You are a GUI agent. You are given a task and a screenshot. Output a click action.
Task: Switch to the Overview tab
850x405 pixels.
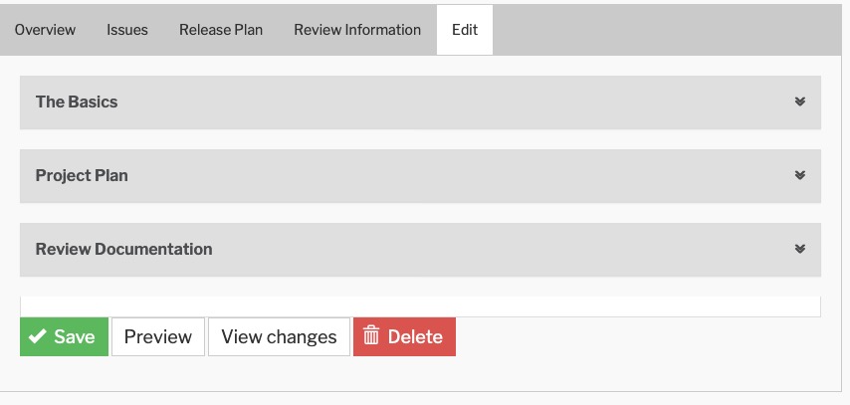(45, 30)
